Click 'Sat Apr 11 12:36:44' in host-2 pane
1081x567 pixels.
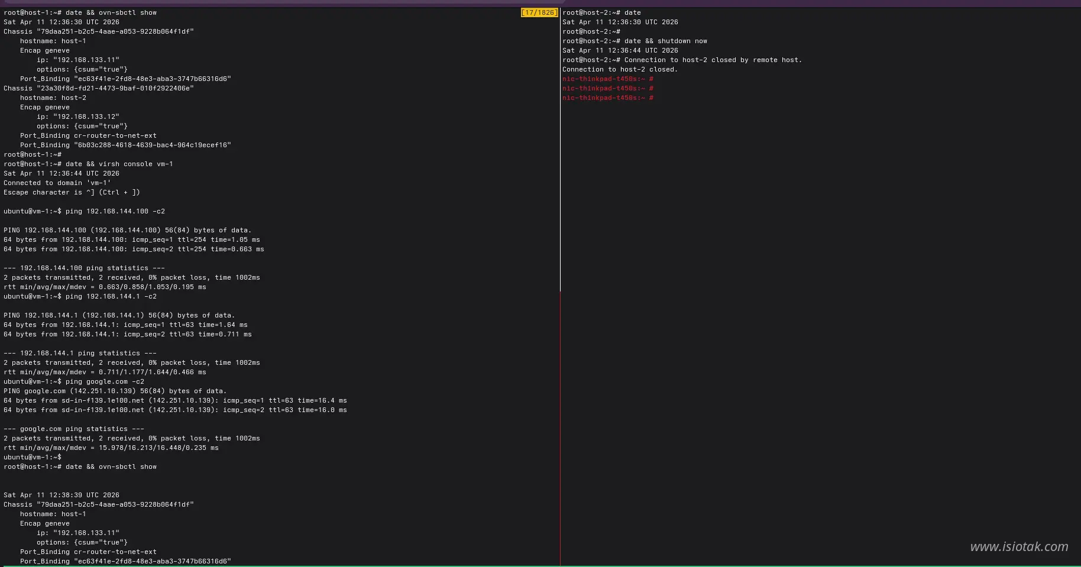tap(620, 50)
